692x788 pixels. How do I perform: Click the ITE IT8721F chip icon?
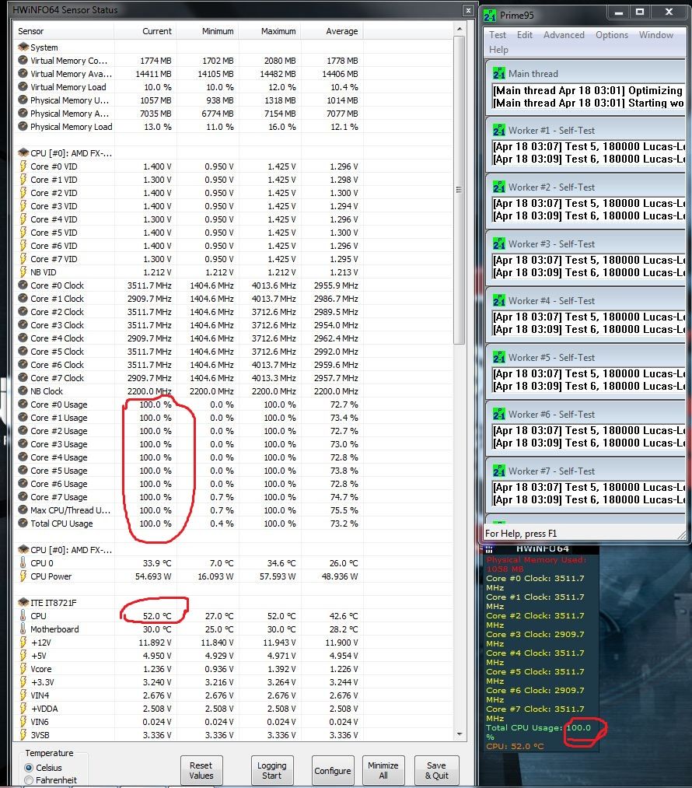23,603
